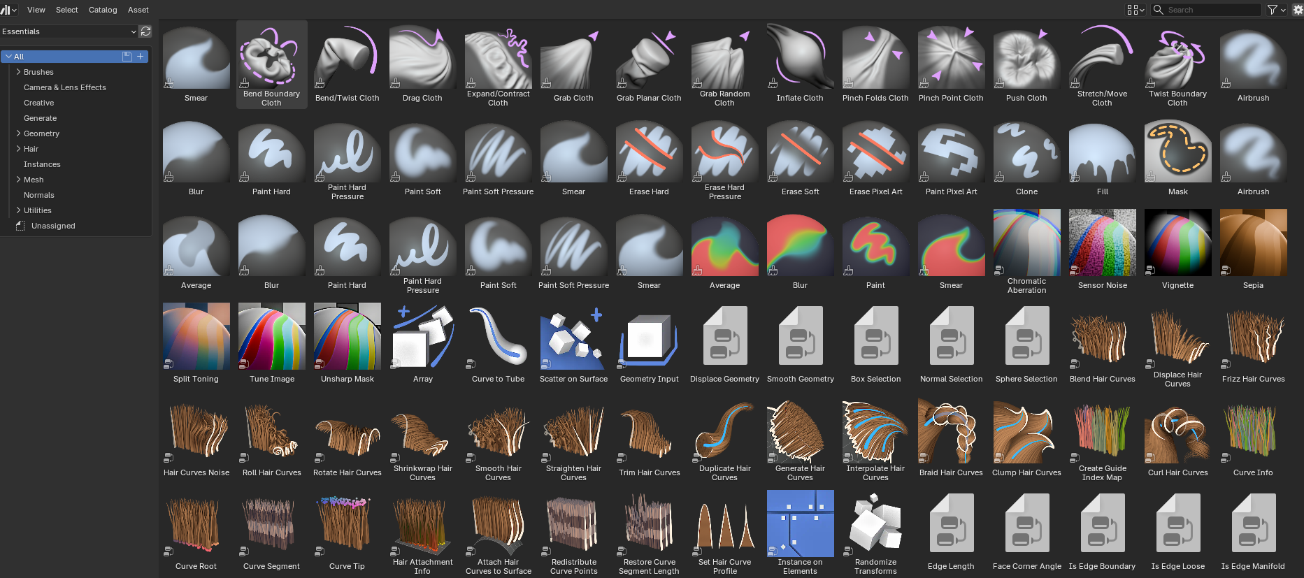The image size is (1304, 578).
Task: Expand the Mesh catalog
Action: point(18,180)
